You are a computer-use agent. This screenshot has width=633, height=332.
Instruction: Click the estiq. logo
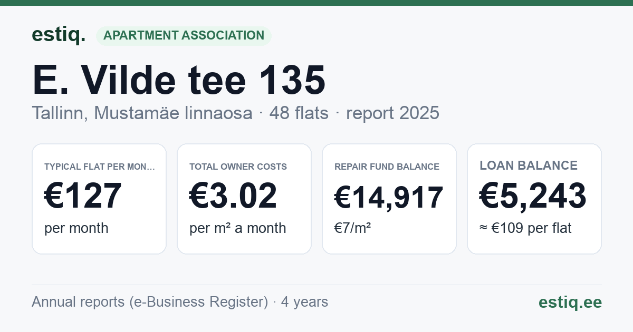[x=59, y=35]
